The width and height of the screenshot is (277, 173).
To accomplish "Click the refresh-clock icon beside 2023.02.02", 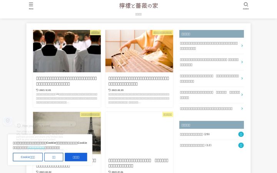I will [37, 172].
